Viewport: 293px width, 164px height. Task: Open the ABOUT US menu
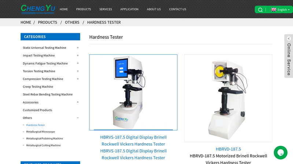pos(153,9)
